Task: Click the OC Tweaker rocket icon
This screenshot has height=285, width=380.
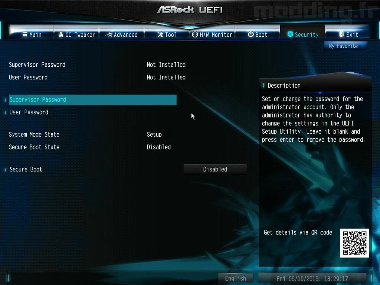Action: pos(61,35)
